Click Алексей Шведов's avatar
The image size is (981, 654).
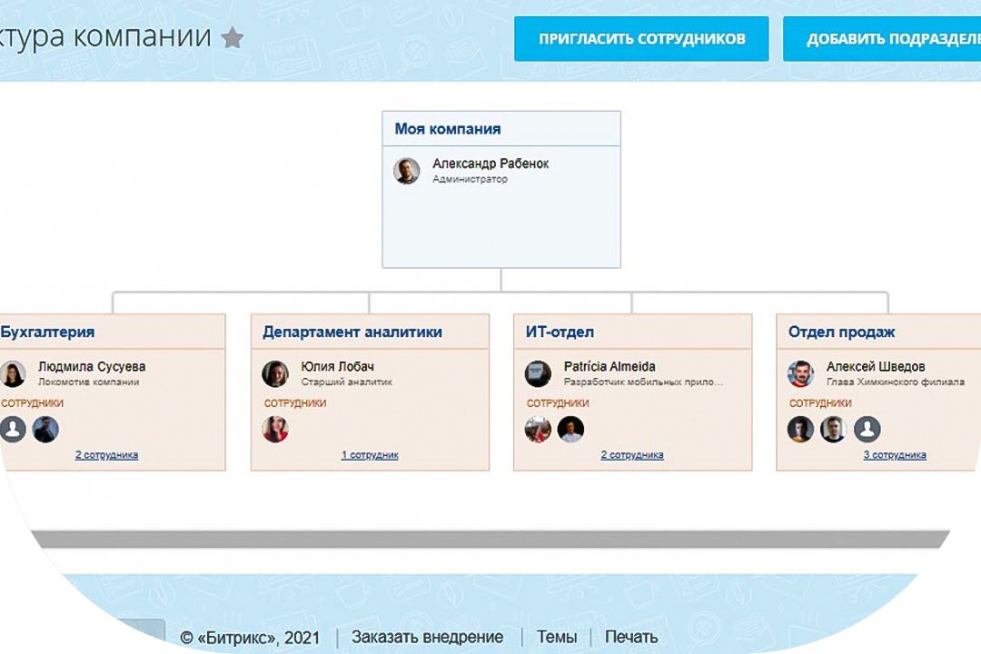coord(800,373)
